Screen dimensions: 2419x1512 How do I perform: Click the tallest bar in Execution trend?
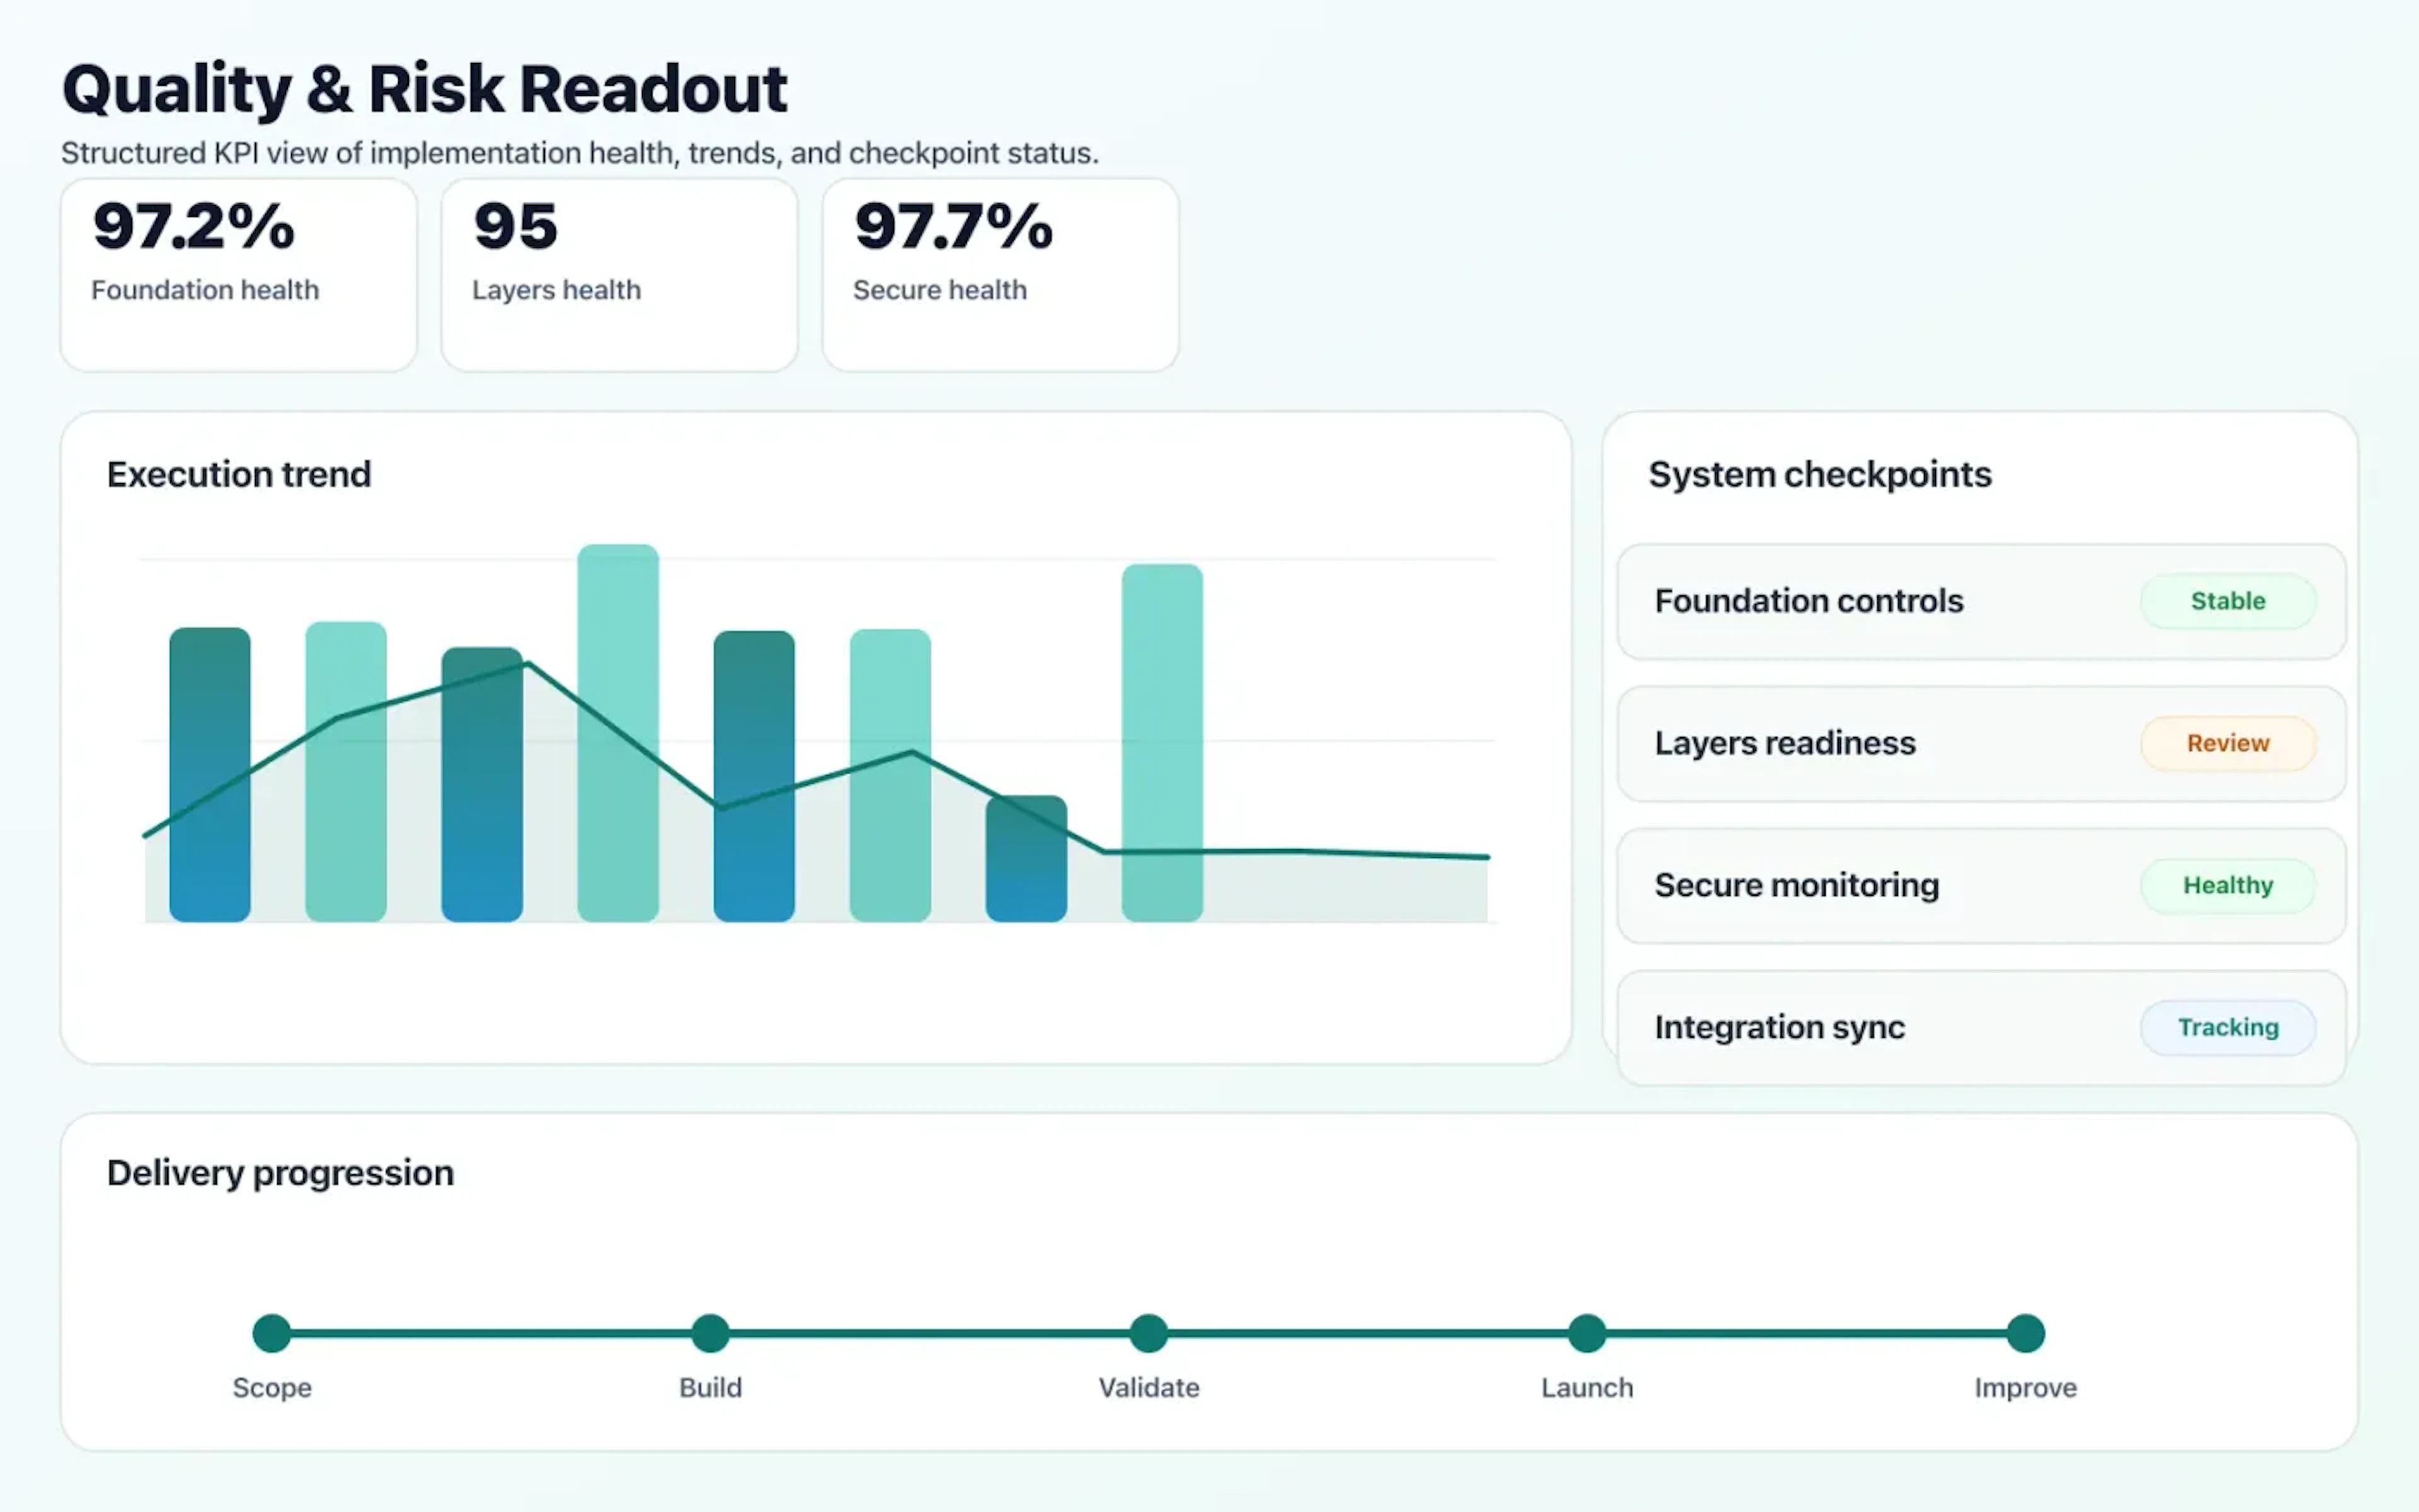tap(618, 730)
